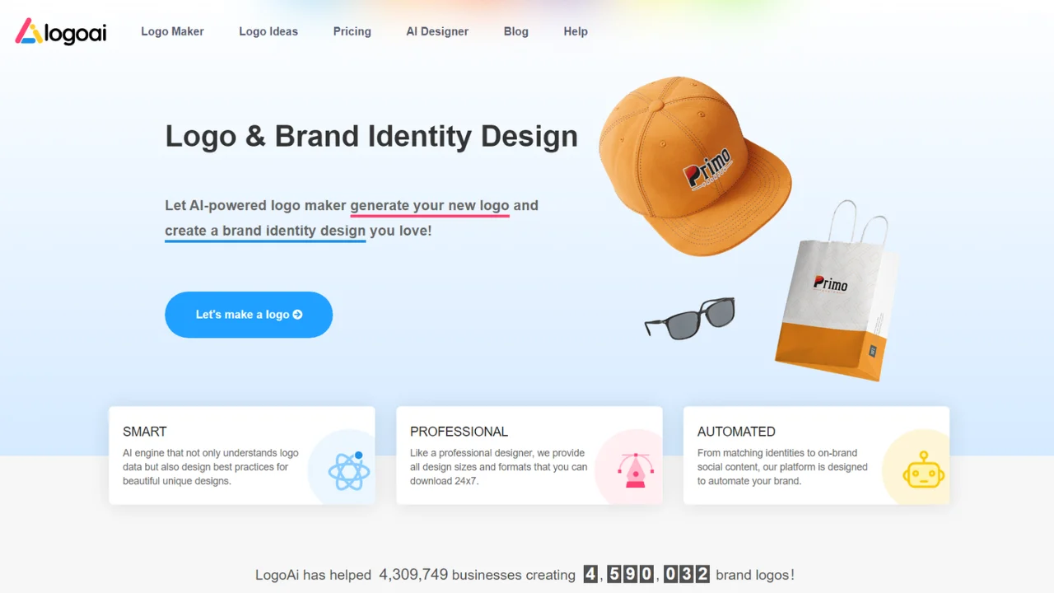Viewport: 1054px width, 593px height.
Task: Open the Logo Ideas menu item
Action: tap(268, 31)
